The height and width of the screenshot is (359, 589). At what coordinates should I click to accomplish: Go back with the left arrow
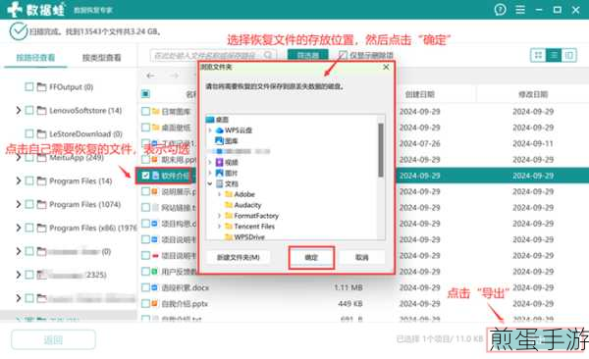point(150,76)
